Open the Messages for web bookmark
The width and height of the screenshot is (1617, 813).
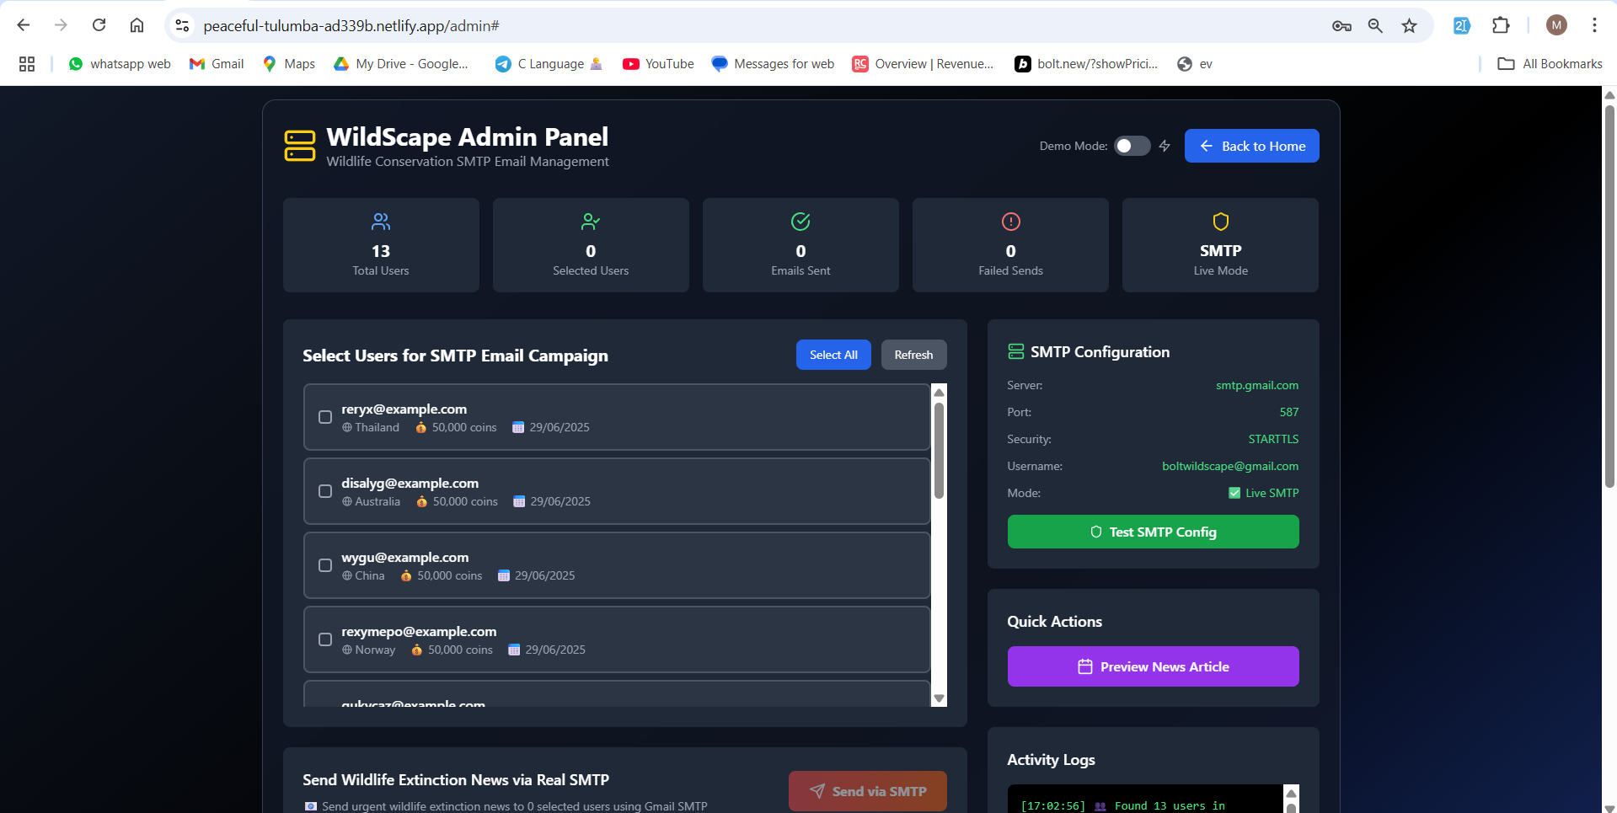tap(773, 64)
